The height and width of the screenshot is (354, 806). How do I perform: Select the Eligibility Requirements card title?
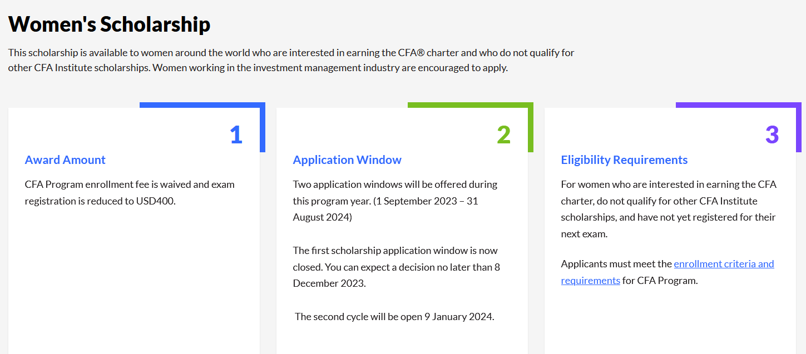pyautogui.click(x=624, y=160)
